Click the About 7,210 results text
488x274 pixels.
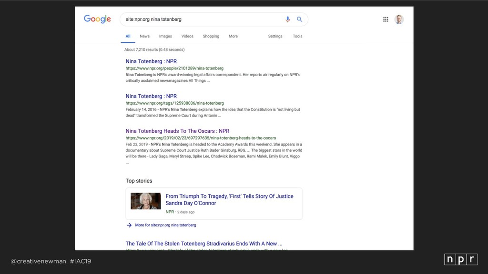(154, 49)
